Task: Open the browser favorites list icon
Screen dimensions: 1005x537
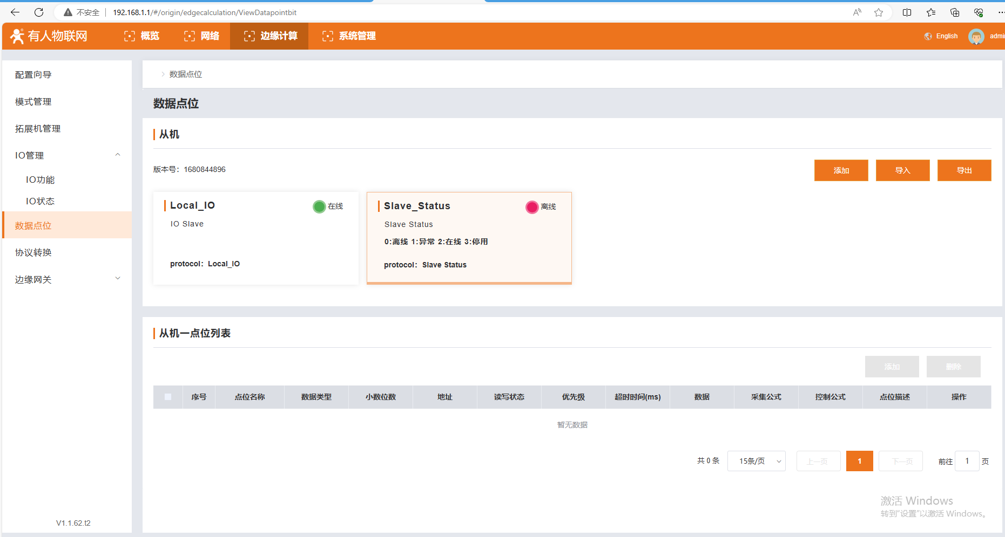Action: point(931,12)
